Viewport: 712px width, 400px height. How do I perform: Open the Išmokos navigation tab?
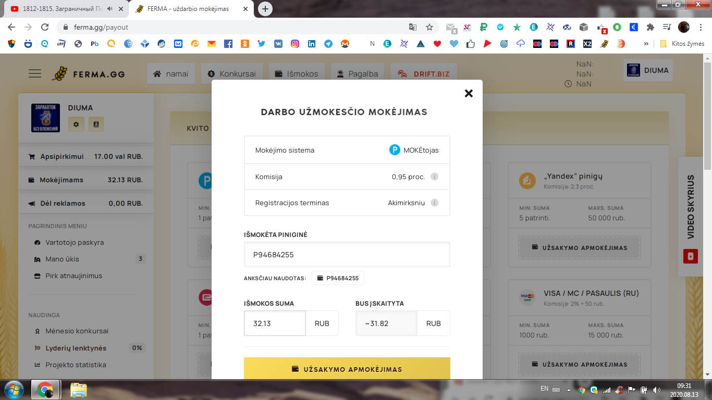point(297,74)
